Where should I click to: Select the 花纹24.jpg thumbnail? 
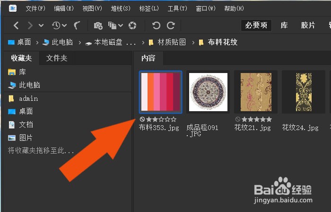(304, 92)
